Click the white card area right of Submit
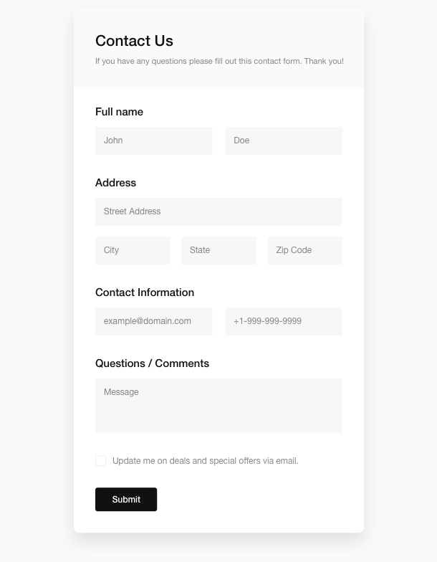The image size is (437, 562). coord(258,500)
